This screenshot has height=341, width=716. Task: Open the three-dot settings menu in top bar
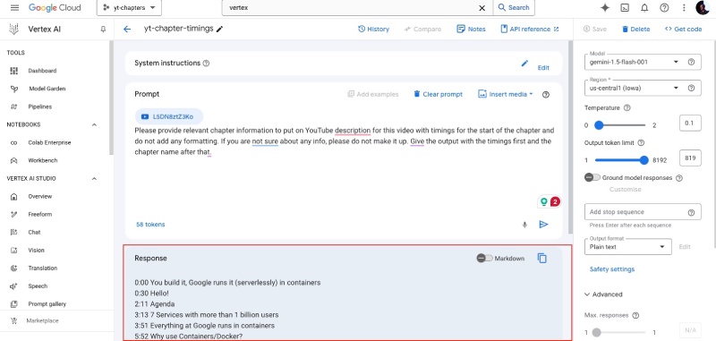pyautogui.click(x=684, y=8)
